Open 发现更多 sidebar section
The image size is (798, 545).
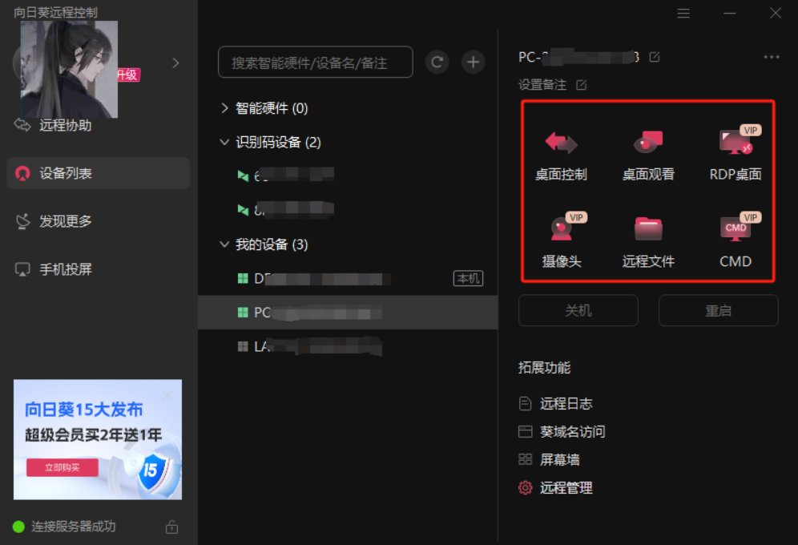[65, 221]
